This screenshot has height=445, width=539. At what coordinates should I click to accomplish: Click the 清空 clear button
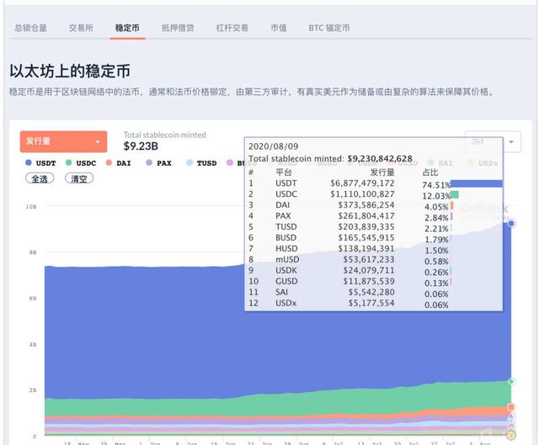pos(79,178)
